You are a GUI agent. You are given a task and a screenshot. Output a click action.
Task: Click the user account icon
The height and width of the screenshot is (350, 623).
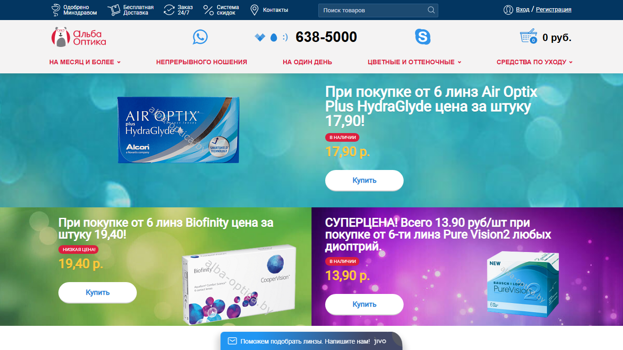click(x=508, y=10)
